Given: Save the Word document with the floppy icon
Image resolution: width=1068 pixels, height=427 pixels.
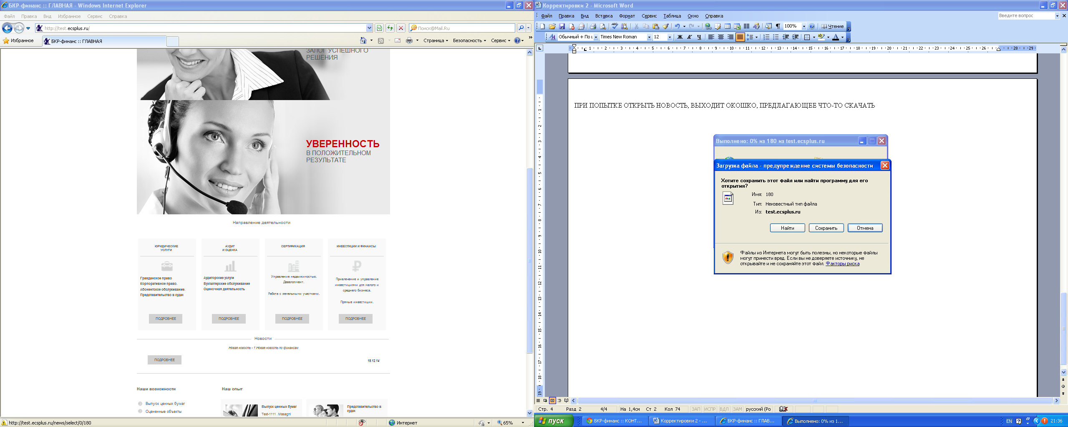Looking at the screenshot, I should pyautogui.click(x=562, y=26).
